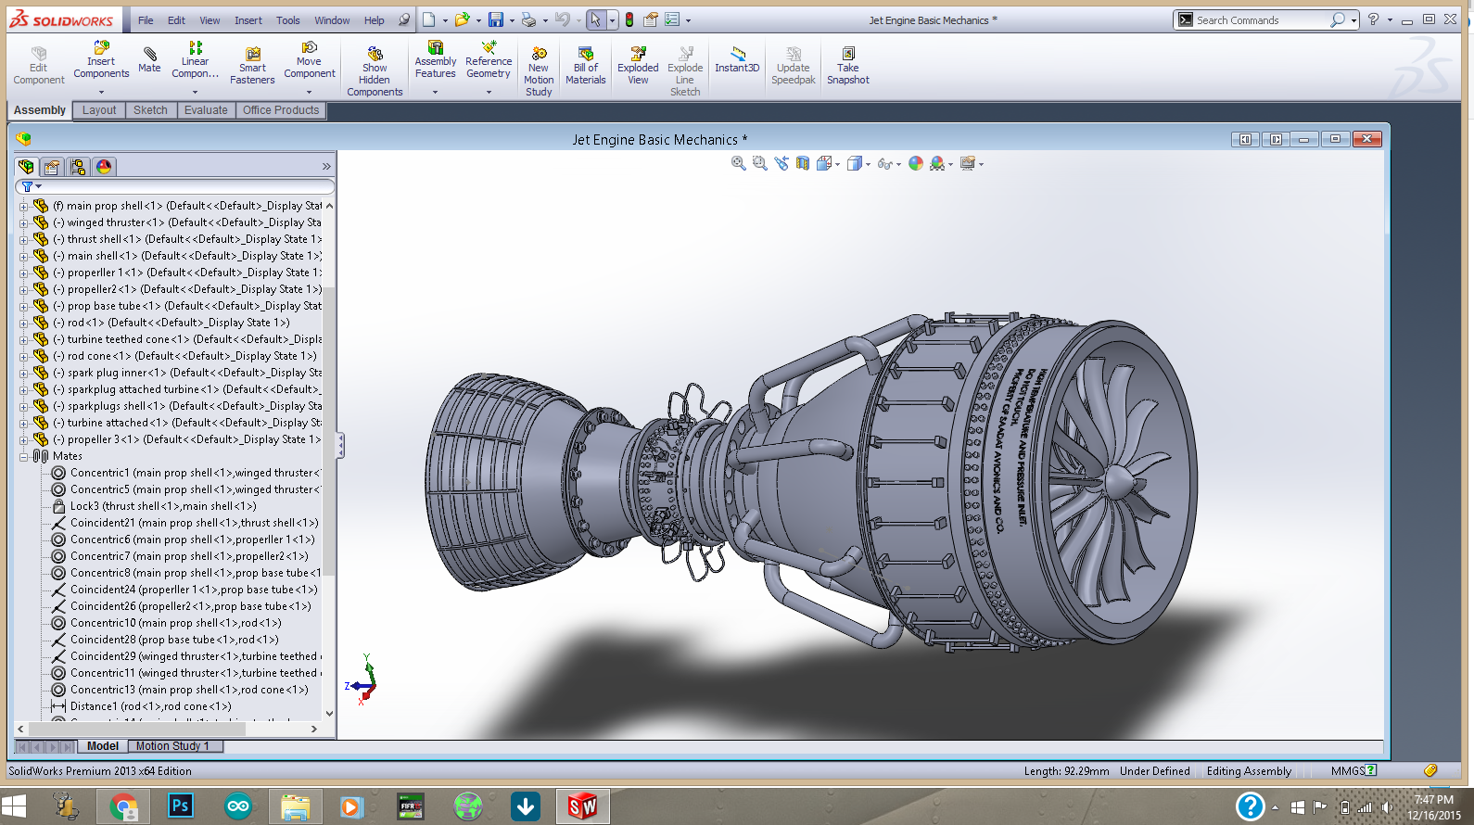
Task: Click the Insert Components icon
Action: click(x=101, y=48)
